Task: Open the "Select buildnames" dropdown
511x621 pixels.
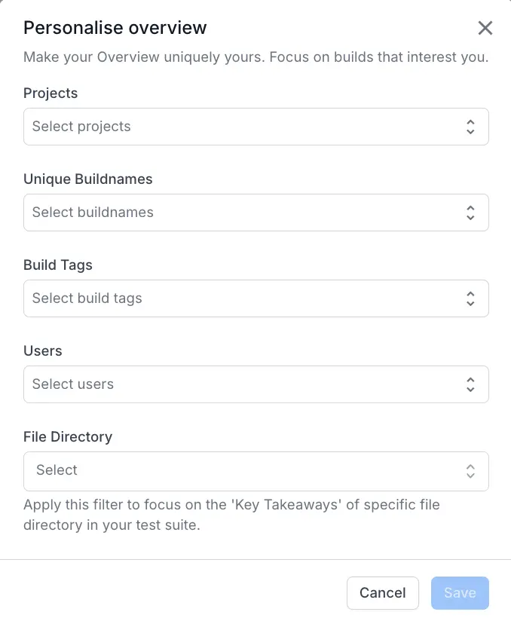Action: (x=241, y=213)
